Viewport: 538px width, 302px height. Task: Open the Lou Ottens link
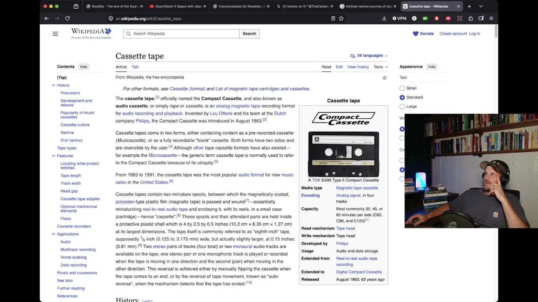[x=221, y=113]
